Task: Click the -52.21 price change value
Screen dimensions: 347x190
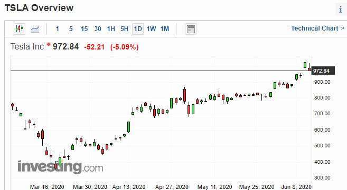Action: [94, 47]
